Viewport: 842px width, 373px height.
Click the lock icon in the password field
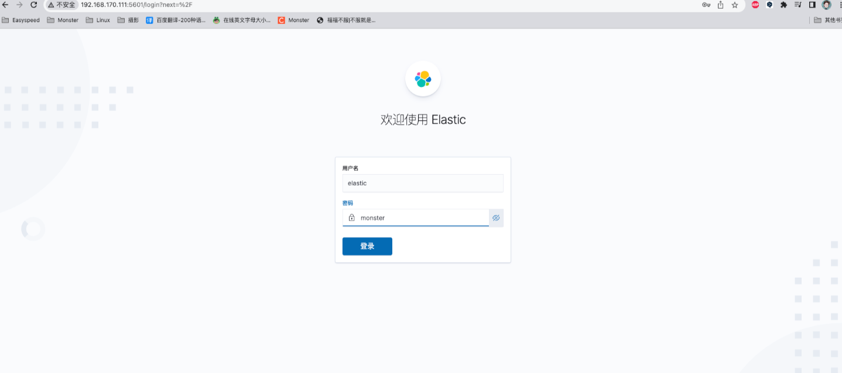(351, 217)
